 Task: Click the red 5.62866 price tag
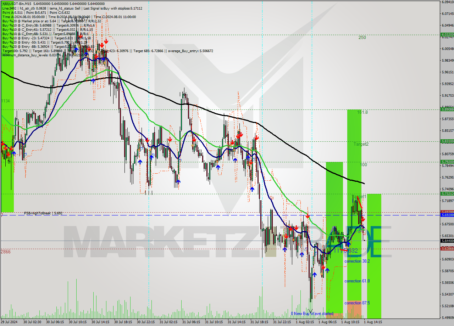[447, 248]
